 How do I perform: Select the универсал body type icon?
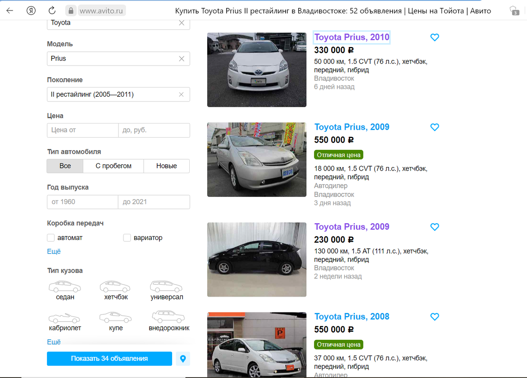coord(166,291)
